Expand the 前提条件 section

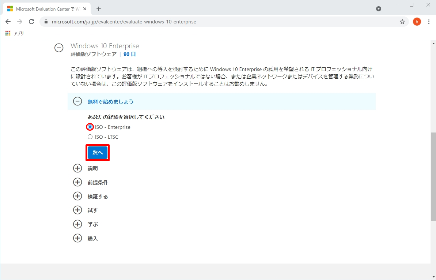click(77, 182)
